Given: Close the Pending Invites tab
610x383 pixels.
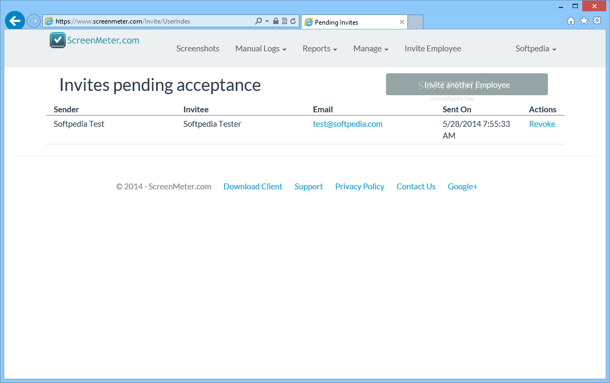Looking at the screenshot, I should 402,22.
